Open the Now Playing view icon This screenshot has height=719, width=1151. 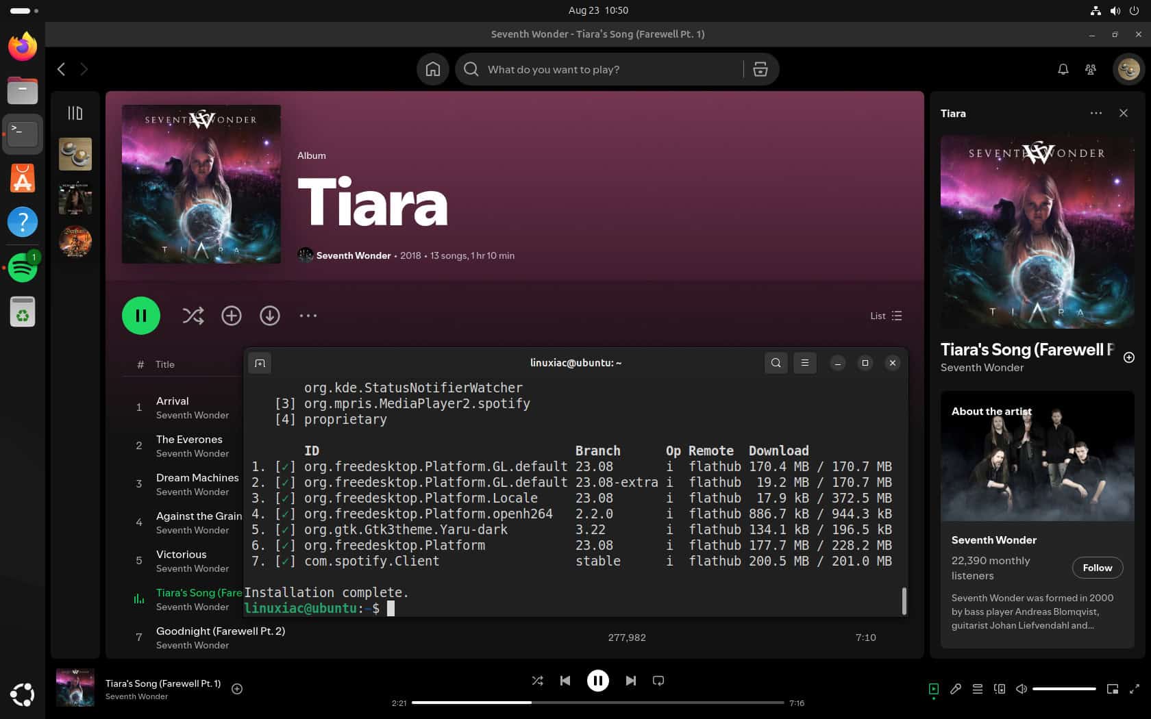[932, 689]
